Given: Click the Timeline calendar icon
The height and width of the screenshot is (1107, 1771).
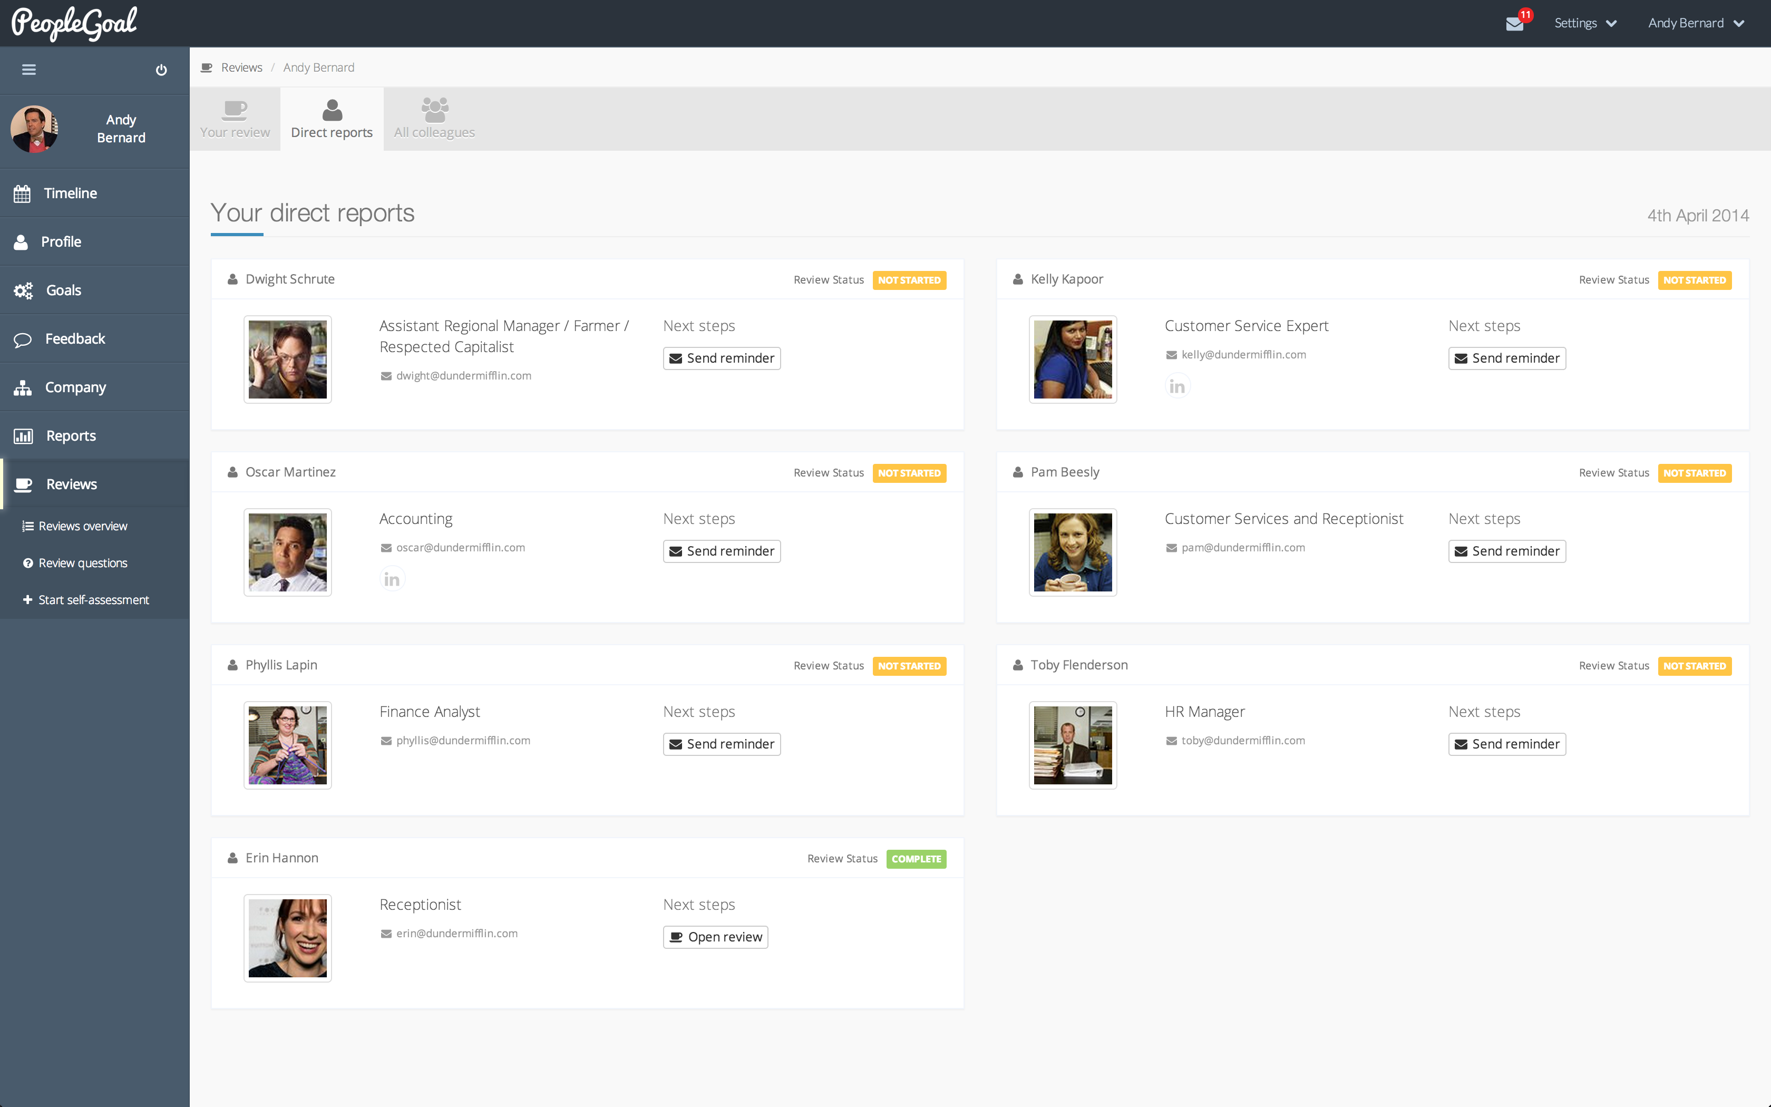Looking at the screenshot, I should [23, 193].
